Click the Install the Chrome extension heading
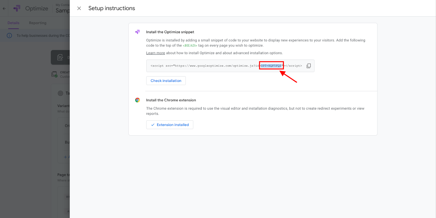The image size is (436, 218). [x=171, y=100]
